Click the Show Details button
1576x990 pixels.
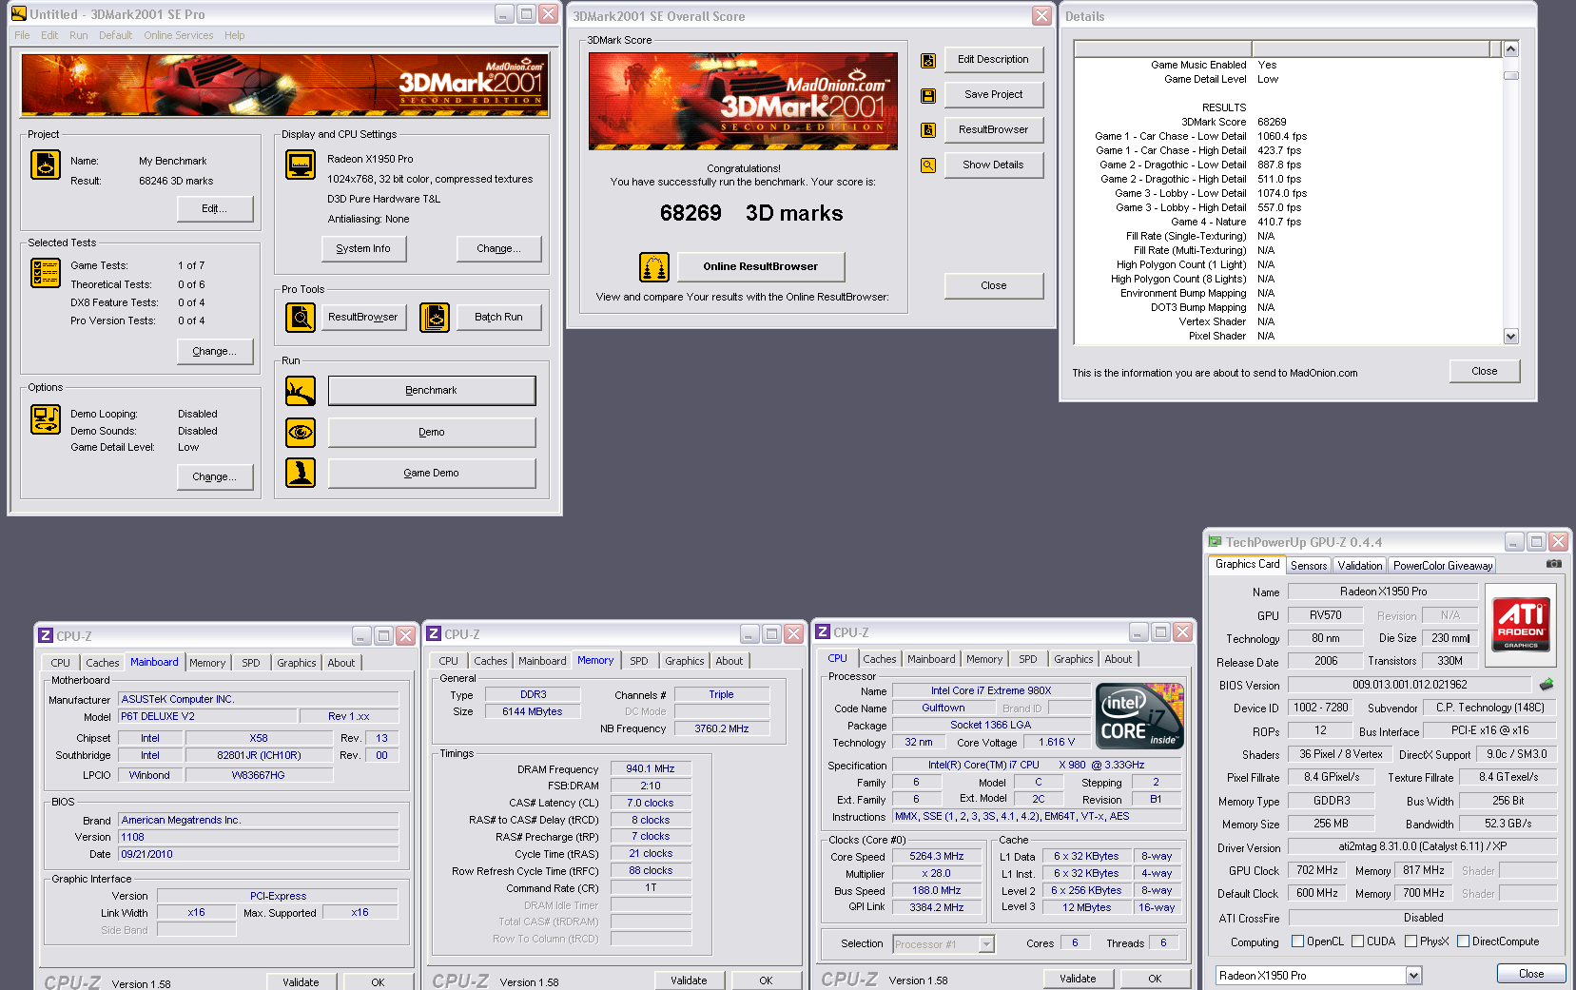(993, 165)
